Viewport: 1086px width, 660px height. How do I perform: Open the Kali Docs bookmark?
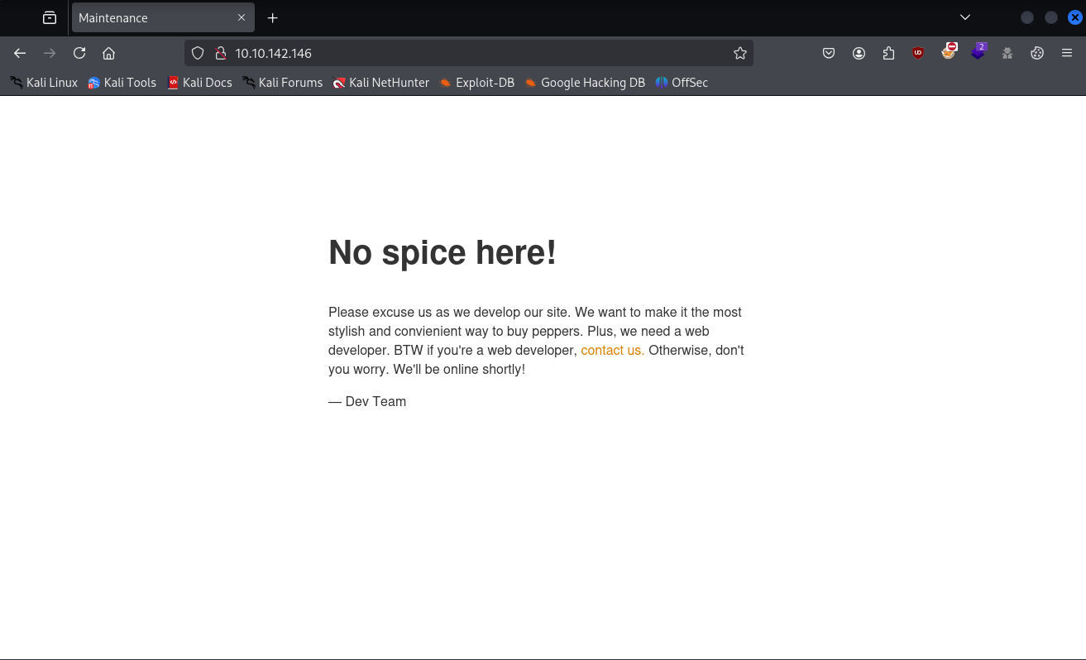[199, 83]
